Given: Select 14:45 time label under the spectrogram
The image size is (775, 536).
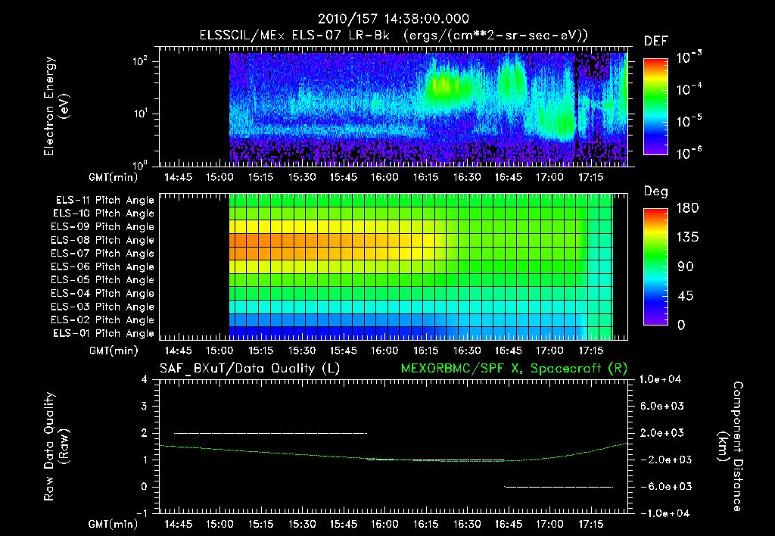Looking at the screenshot, I should 178,177.
